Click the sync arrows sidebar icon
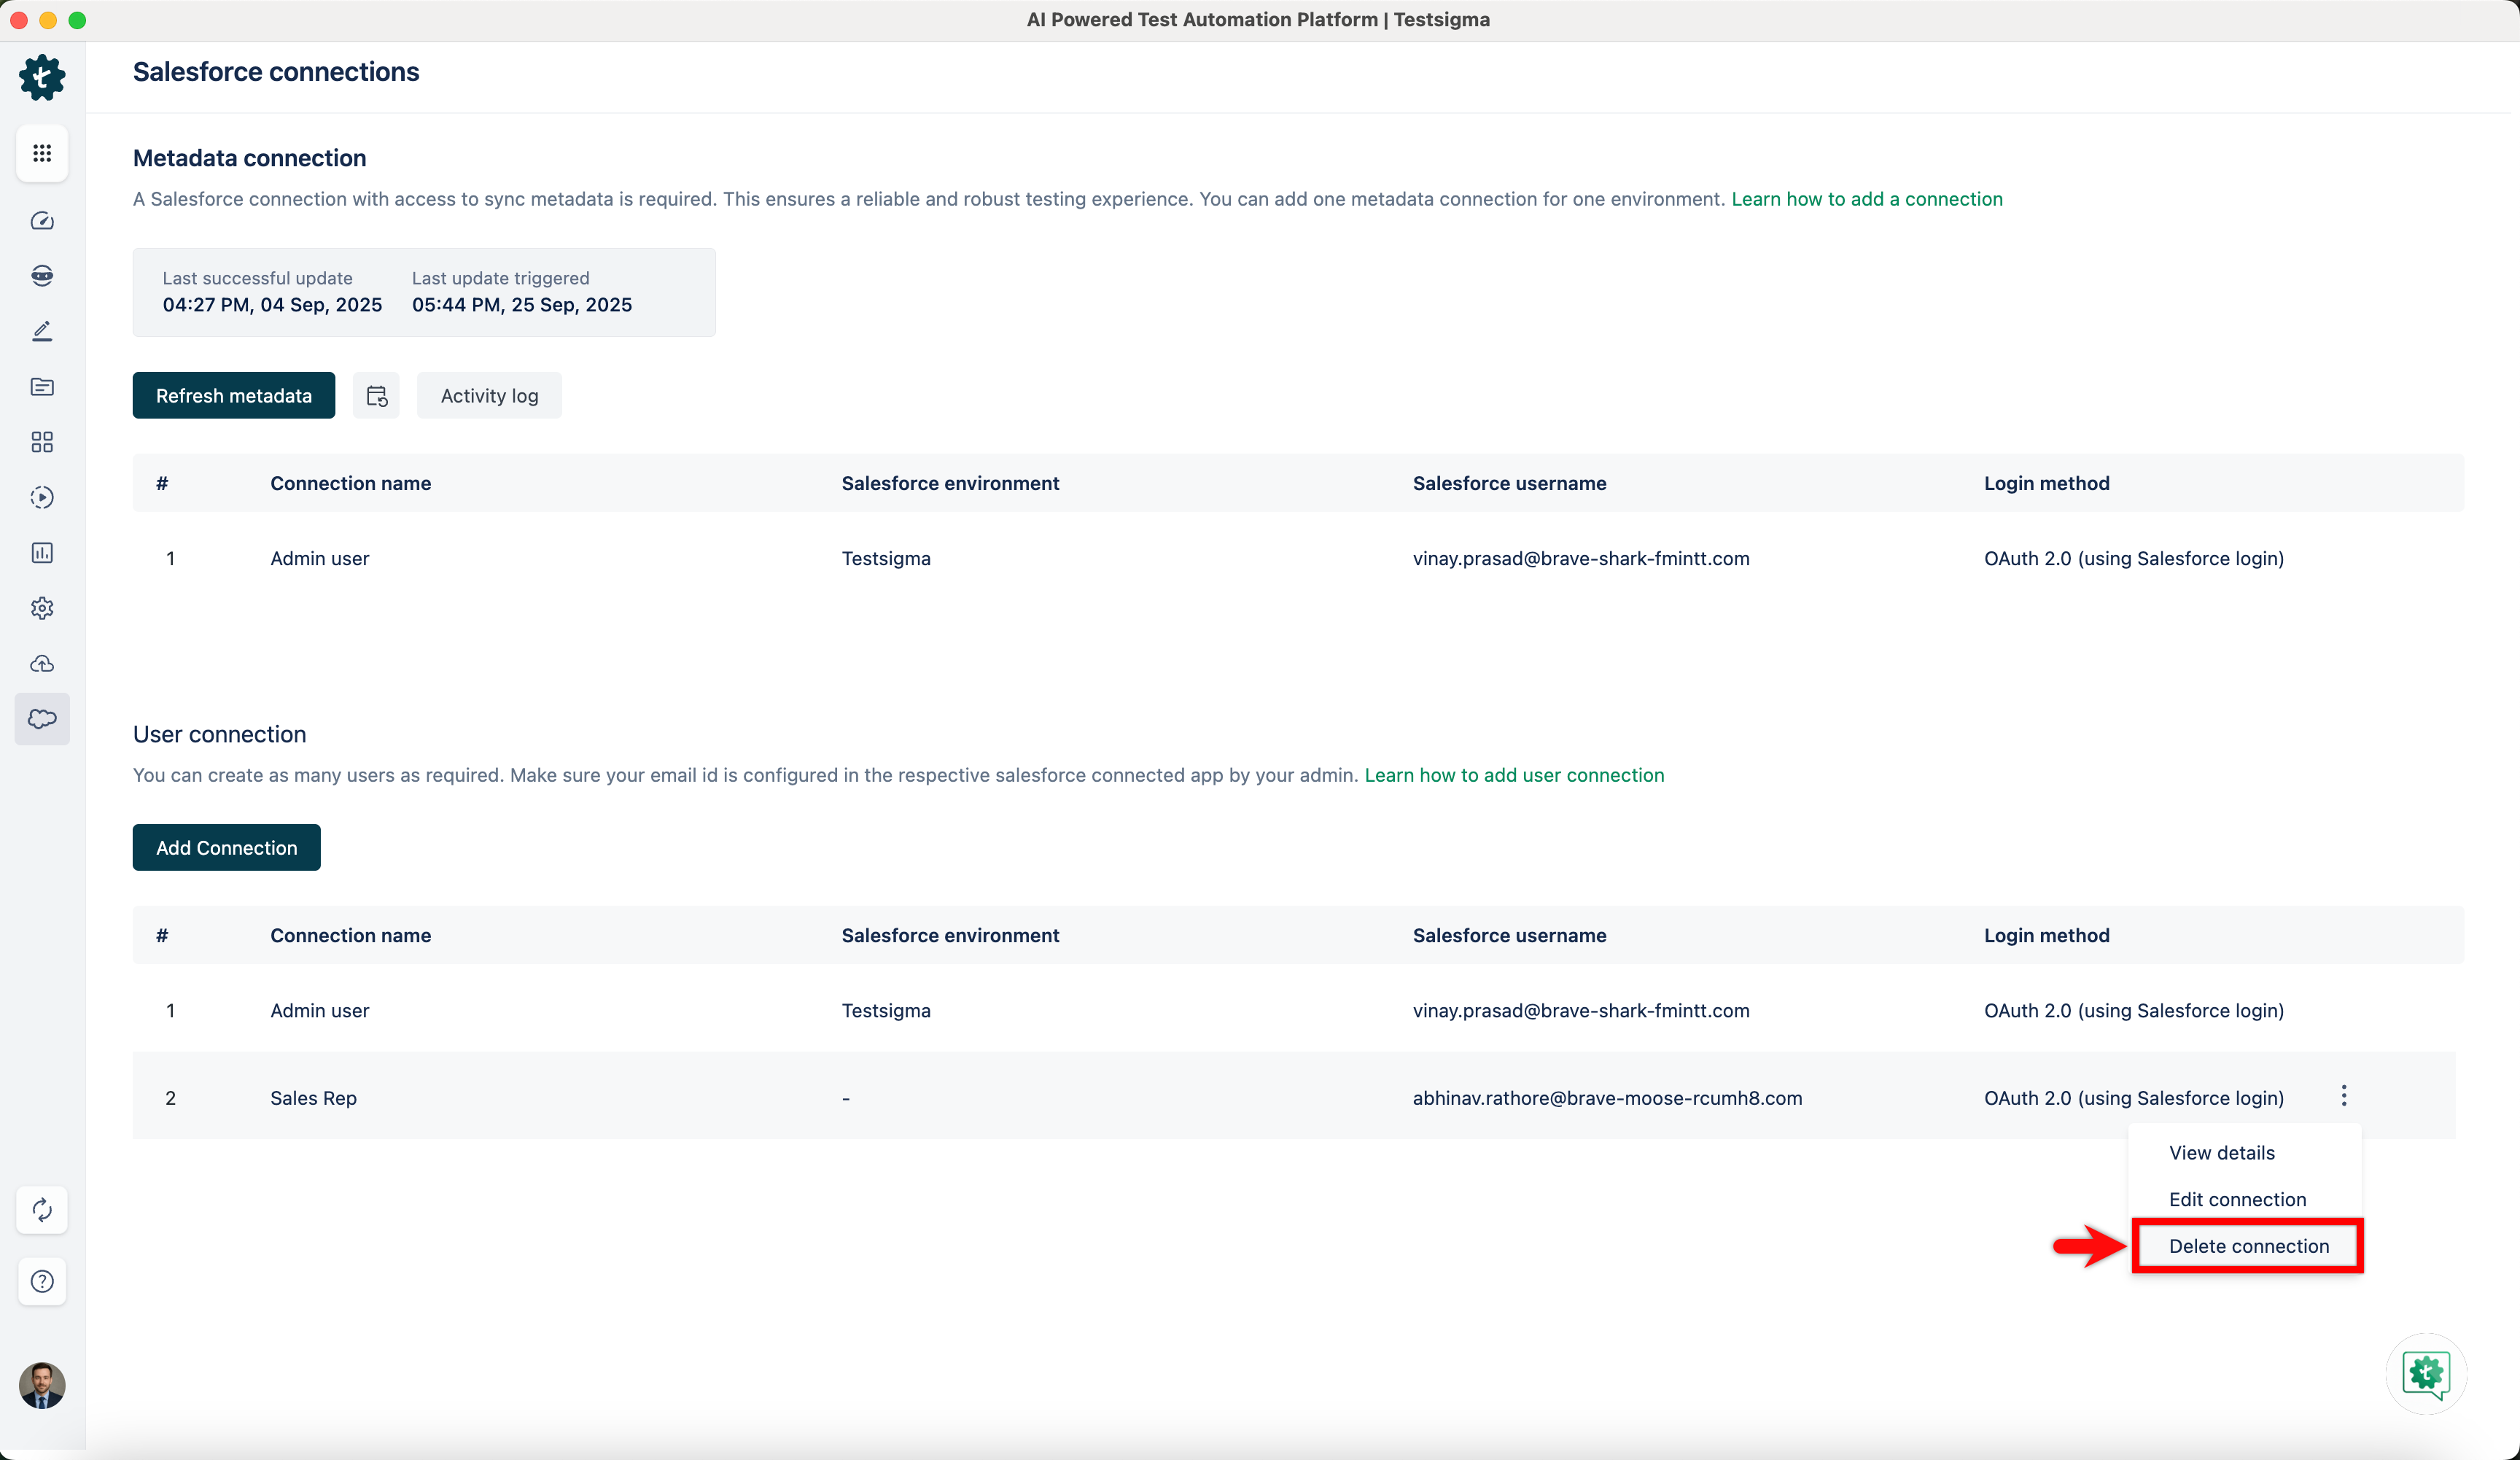Viewport: 2520px width, 1460px height. pyautogui.click(x=42, y=1210)
